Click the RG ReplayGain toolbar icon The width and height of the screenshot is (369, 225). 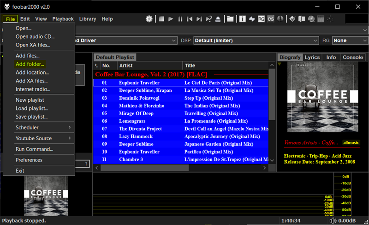[x=261, y=19]
